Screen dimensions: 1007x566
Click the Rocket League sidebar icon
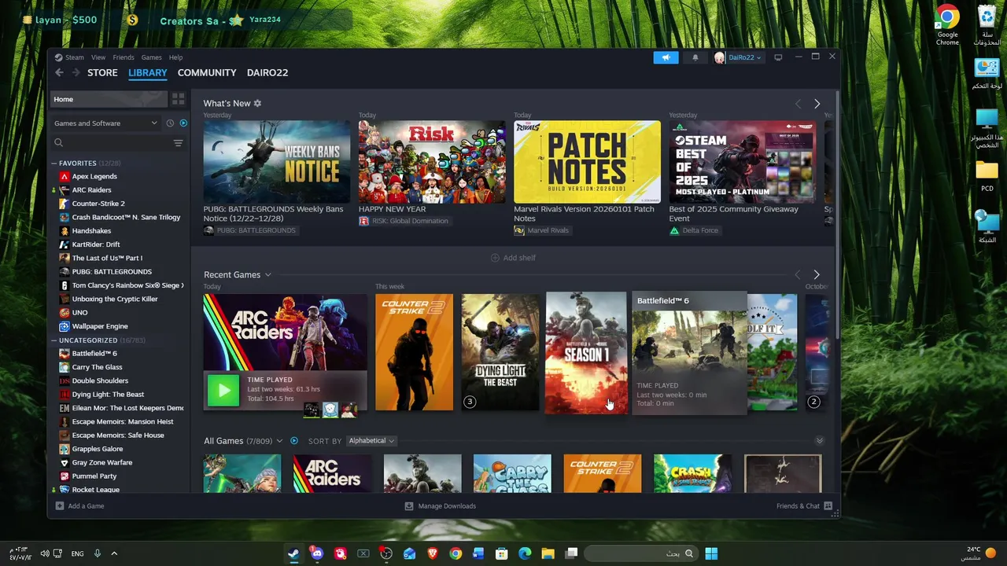pos(65,490)
